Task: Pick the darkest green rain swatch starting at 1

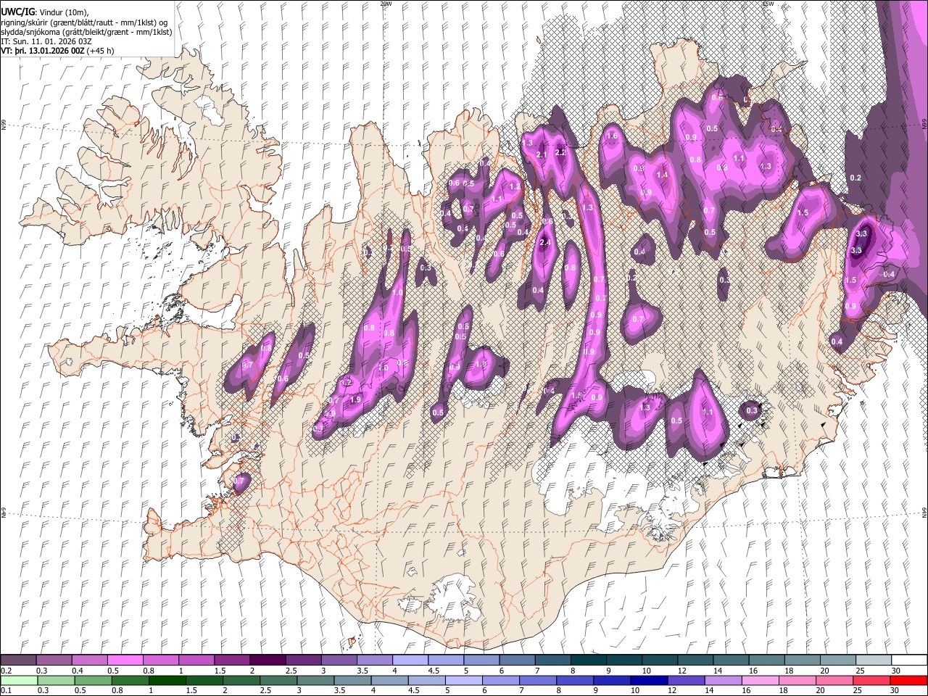Action: 167,680
